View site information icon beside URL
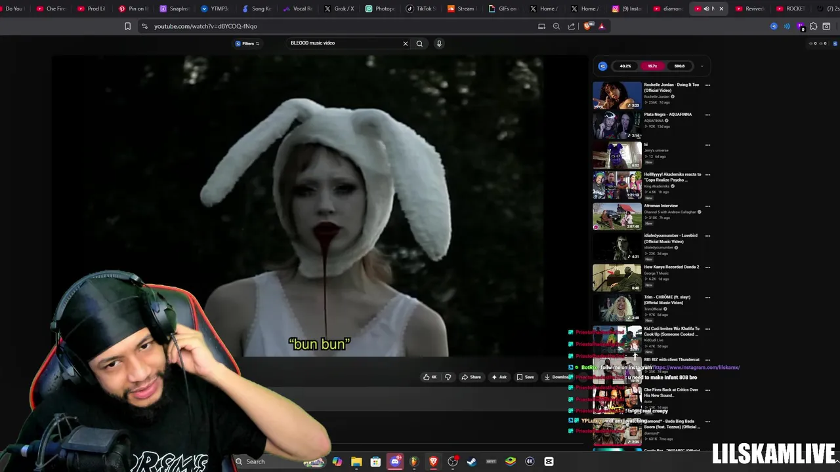Screen dimensions: 840x472 (x=144, y=26)
